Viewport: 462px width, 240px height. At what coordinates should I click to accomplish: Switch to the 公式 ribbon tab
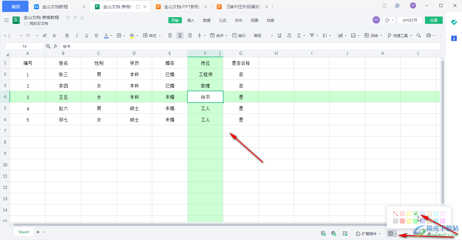coord(223,20)
